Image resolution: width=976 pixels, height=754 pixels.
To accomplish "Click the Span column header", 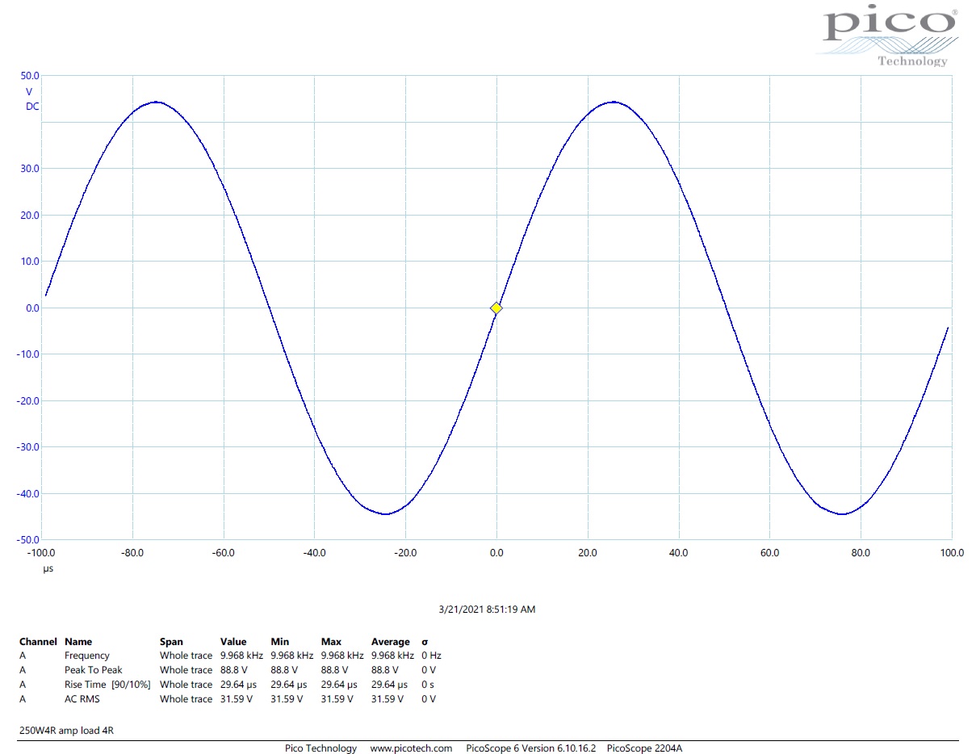I will [171, 642].
